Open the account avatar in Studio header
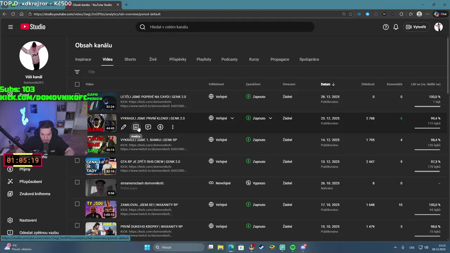Image resolution: width=450 pixels, height=253 pixels. pyautogui.click(x=438, y=27)
